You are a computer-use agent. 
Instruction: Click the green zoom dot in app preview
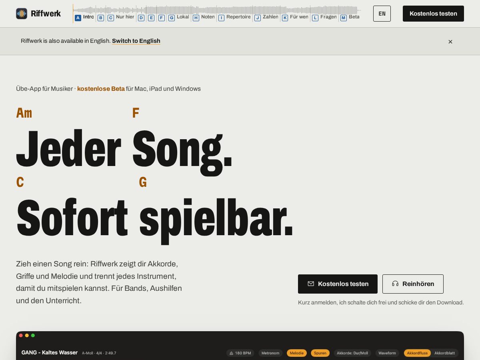(33, 336)
